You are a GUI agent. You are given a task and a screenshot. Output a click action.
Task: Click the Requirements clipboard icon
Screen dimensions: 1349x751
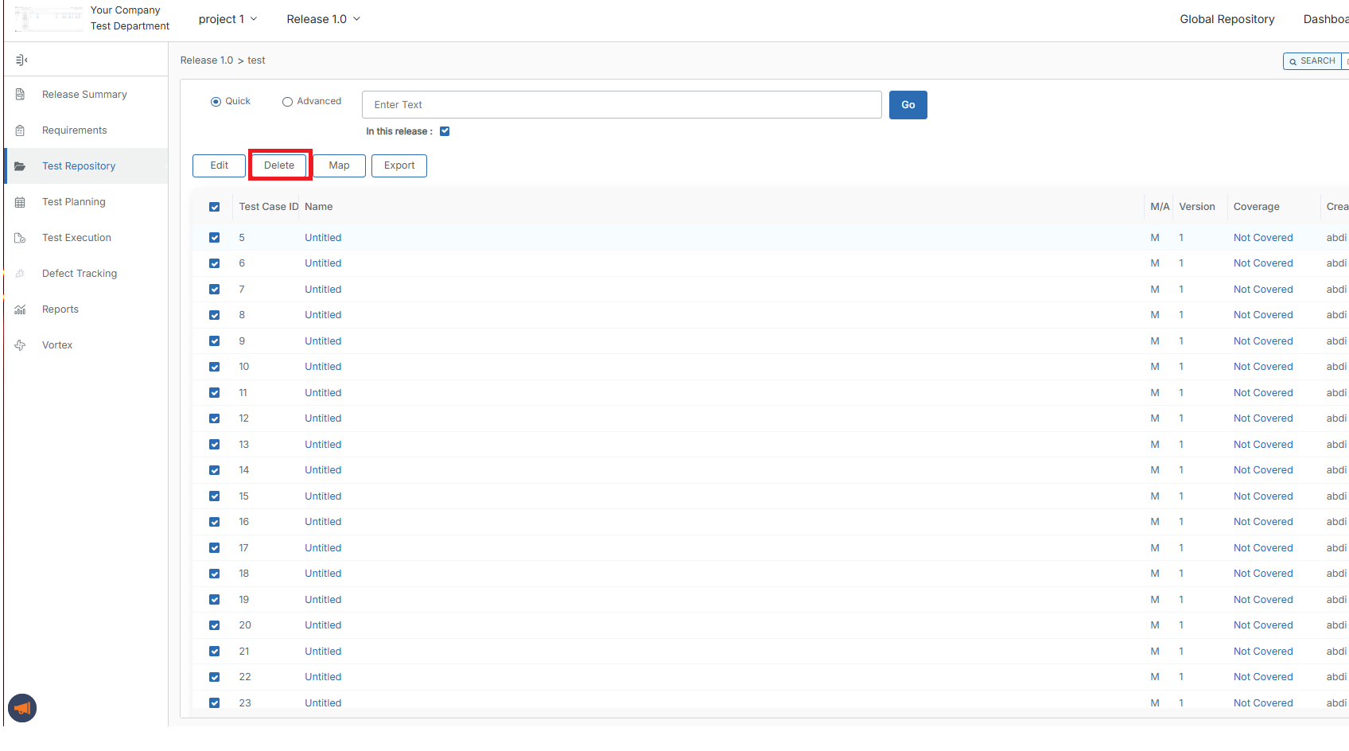[x=21, y=130]
